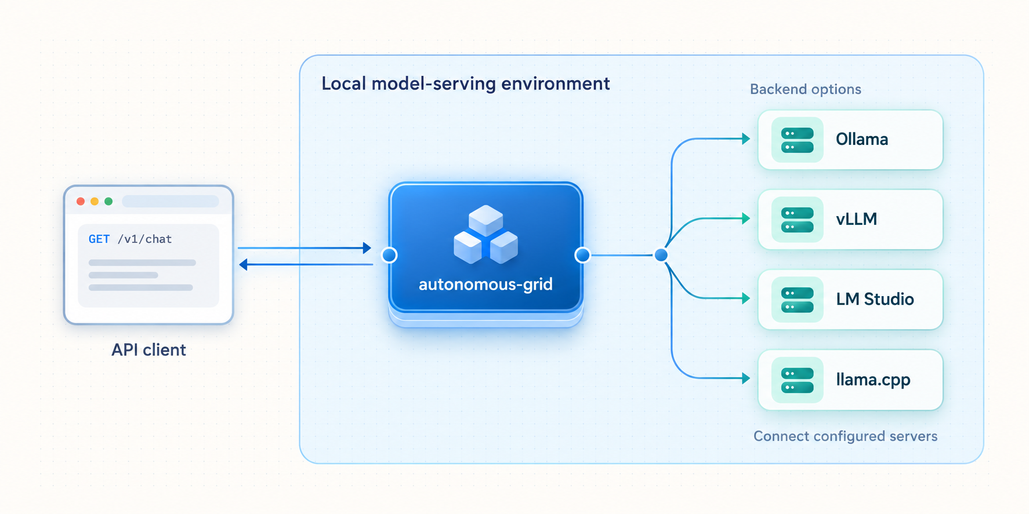Click the Local model-serving environment title
Screen dimensions: 1029x514
(466, 84)
